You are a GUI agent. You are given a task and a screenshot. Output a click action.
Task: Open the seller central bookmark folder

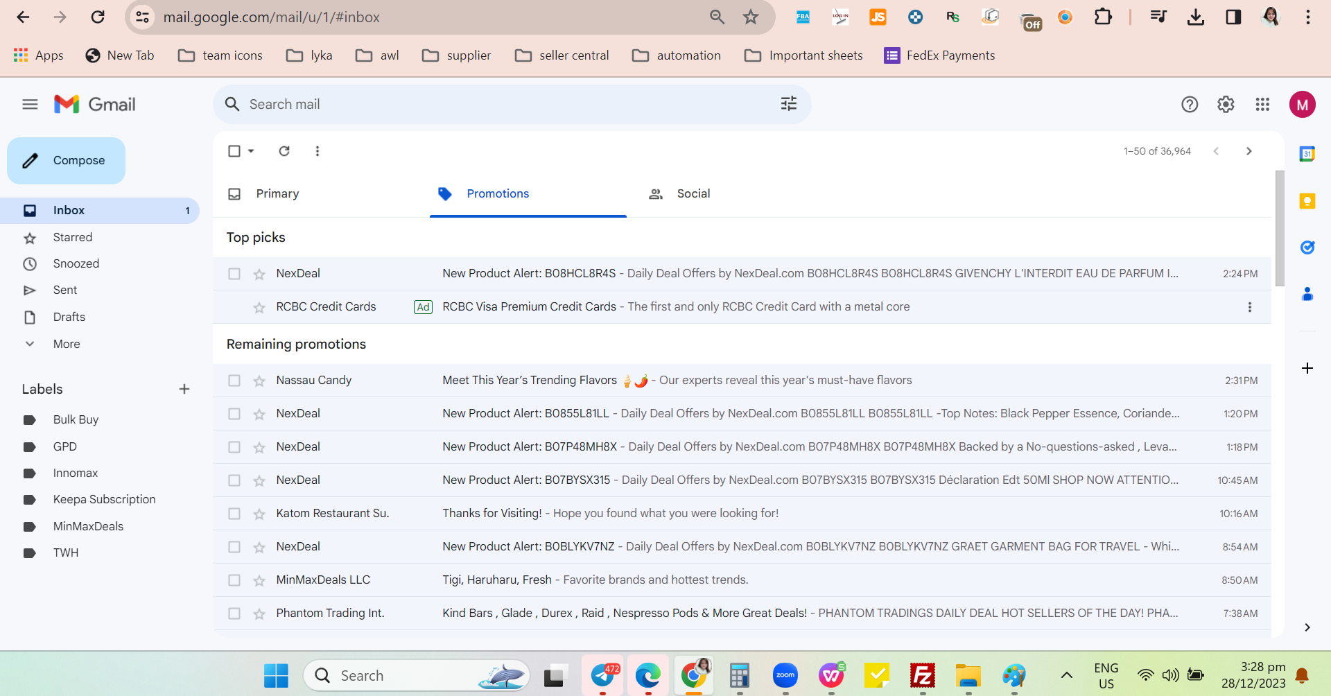click(562, 55)
